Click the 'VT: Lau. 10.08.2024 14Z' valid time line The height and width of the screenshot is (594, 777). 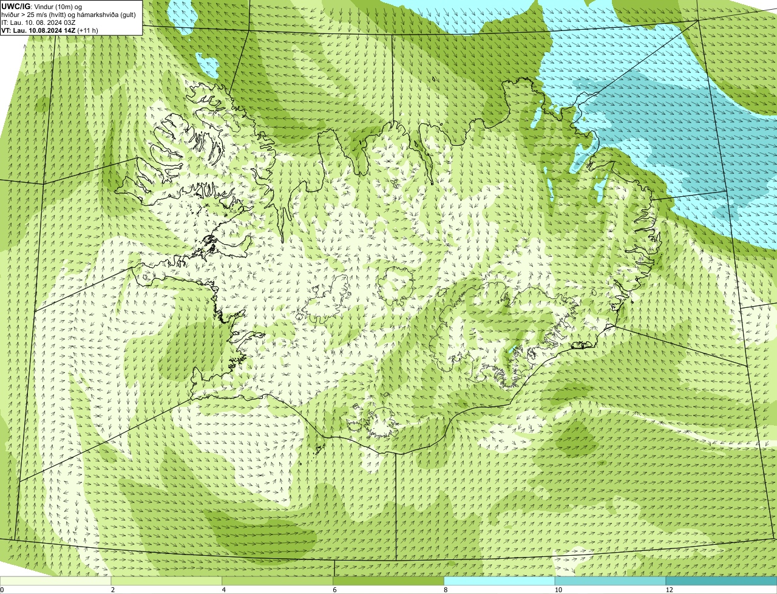point(50,30)
